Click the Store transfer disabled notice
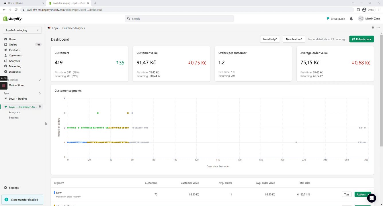 click(22, 200)
